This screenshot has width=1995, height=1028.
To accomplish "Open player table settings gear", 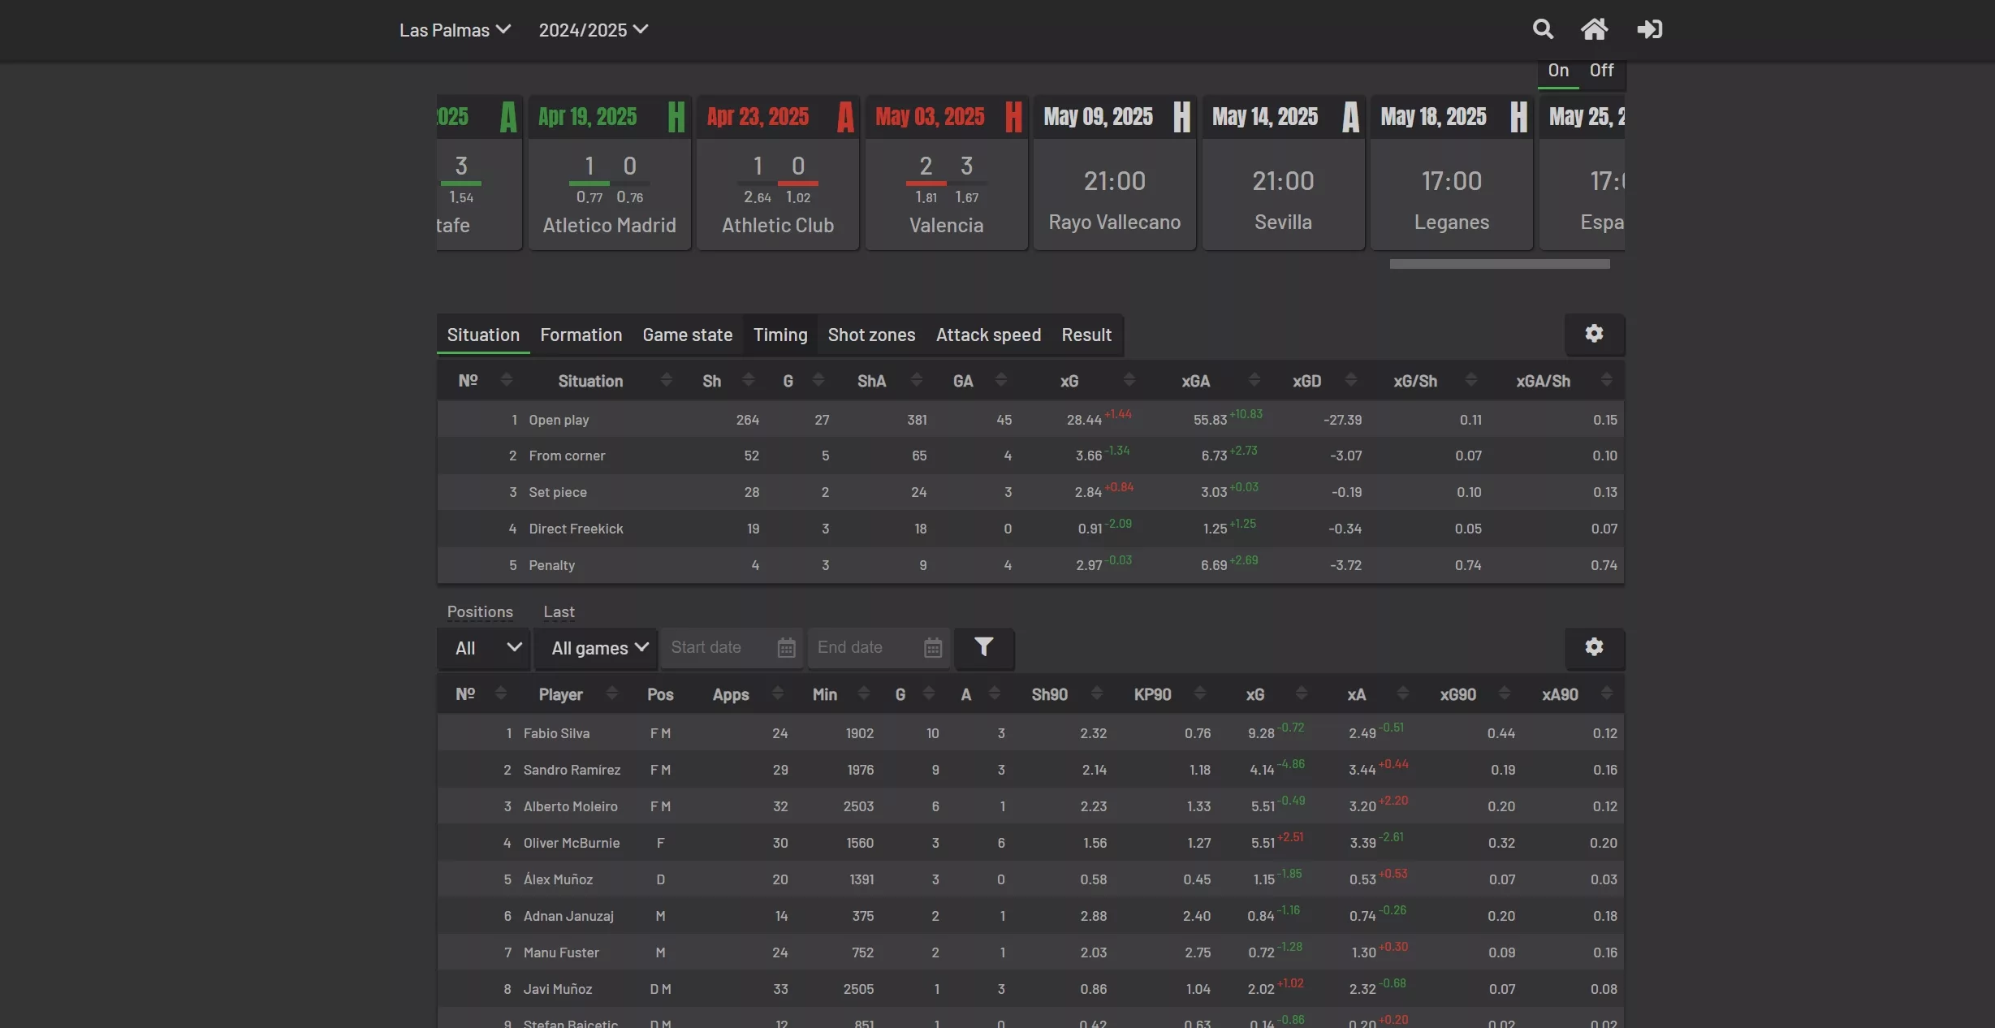I will coord(1594,647).
